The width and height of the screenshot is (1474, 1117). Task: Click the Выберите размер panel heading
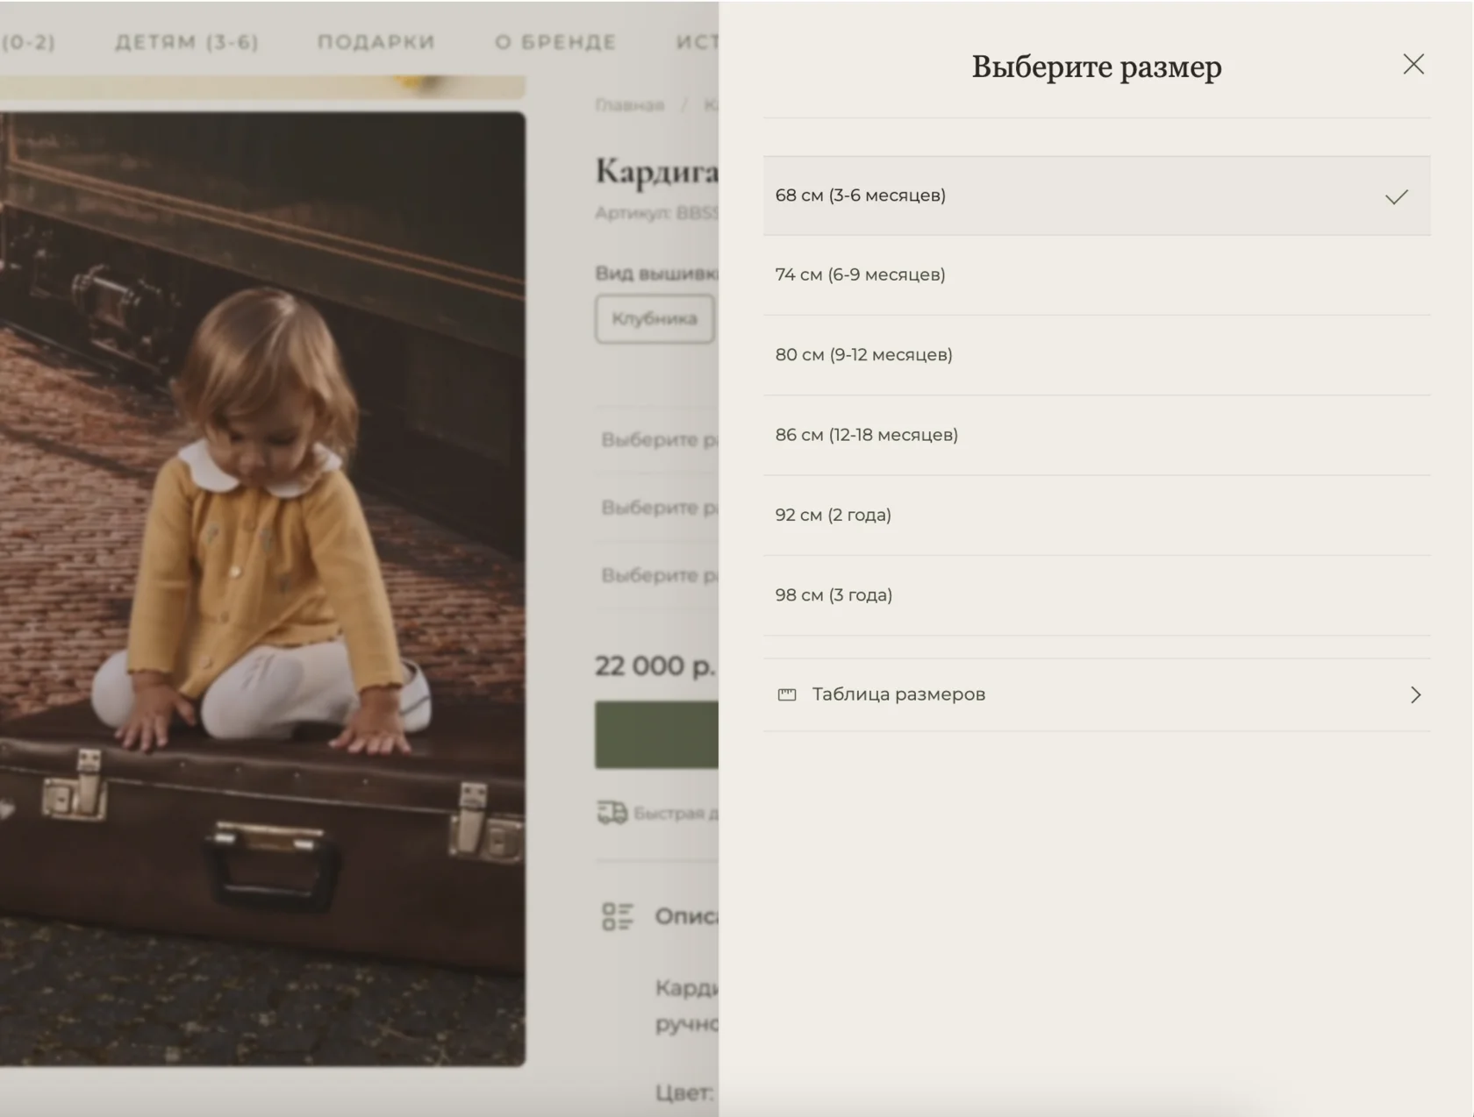point(1096,67)
